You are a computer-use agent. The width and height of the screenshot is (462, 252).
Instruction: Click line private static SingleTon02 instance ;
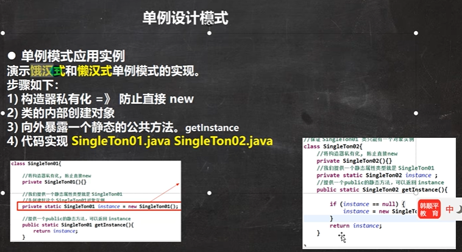(377, 175)
